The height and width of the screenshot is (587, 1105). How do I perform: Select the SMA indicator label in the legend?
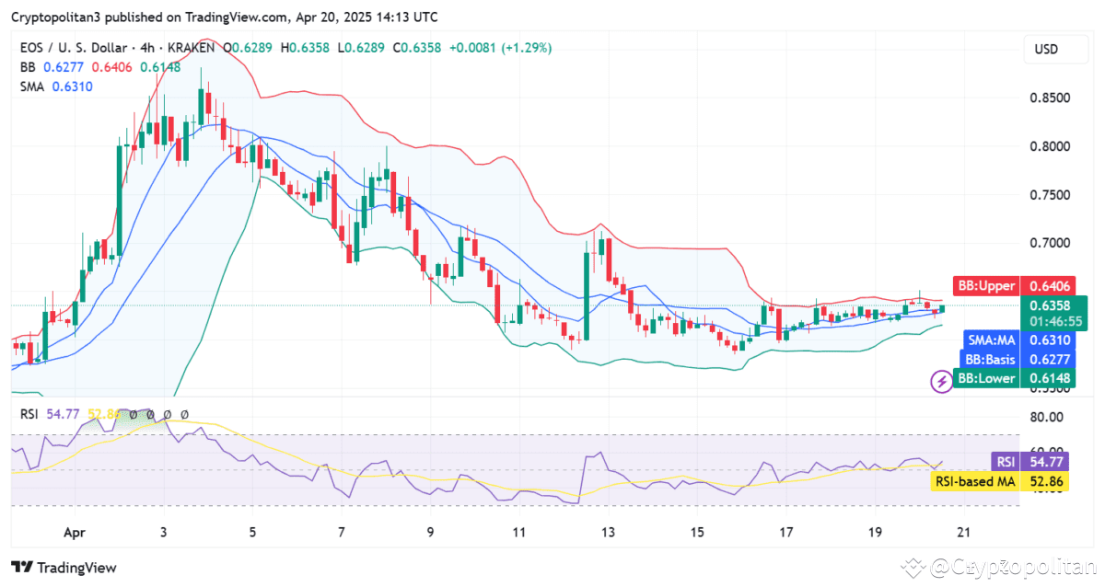tap(30, 86)
